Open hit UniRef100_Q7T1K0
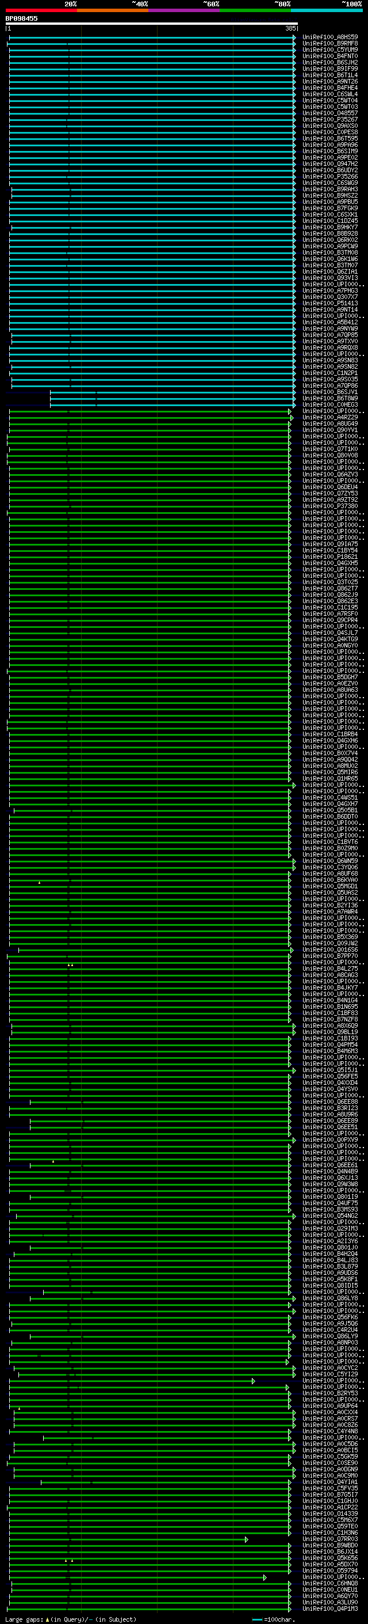This screenshot has height=1624, width=368. point(330,449)
